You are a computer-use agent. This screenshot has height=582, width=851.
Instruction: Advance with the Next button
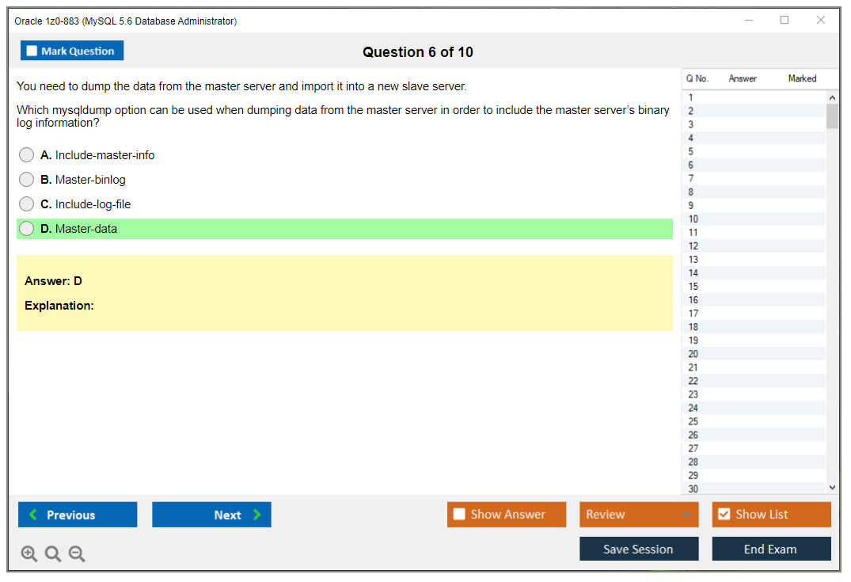(211, 515)
